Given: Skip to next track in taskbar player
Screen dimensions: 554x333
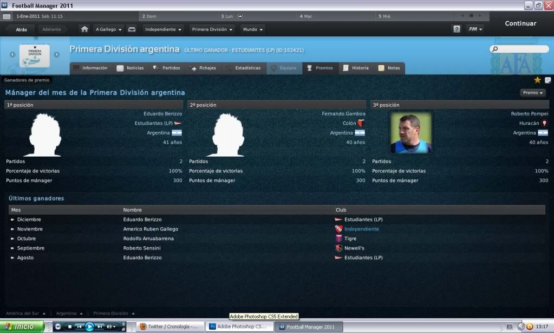Looking at the screenshot, I should pyautogui.click(x=100, y=326).
